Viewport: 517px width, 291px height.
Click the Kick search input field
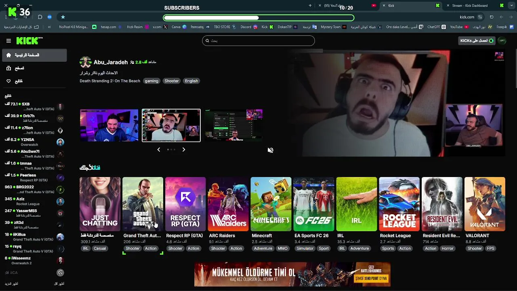click(x=258, y=40)
